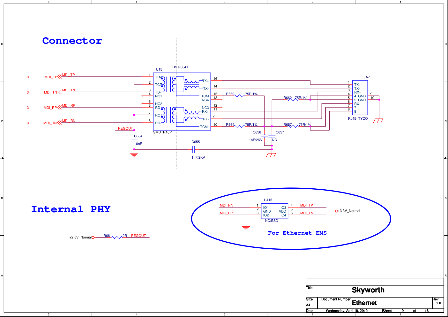
Task: Select the R664 resistor symbol
Action: click(x=240, y=126)
